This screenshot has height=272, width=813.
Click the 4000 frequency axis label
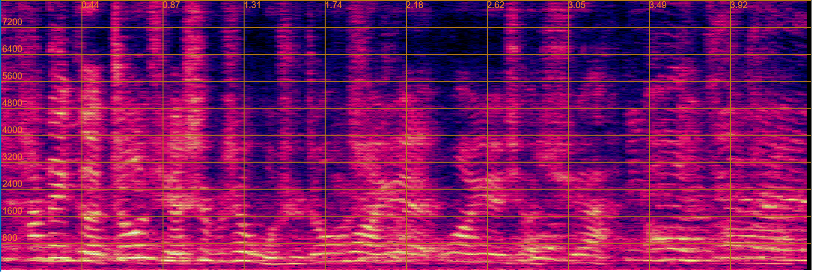(12, 130)
